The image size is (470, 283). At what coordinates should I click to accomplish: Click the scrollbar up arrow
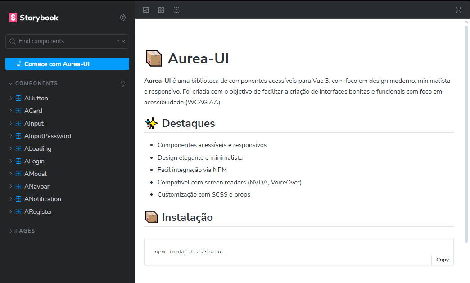pyautogui.click(x=466, y=22)
